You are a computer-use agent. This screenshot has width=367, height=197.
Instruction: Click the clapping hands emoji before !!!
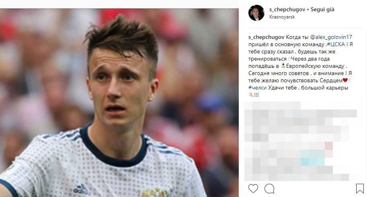[x=251, y=95]
